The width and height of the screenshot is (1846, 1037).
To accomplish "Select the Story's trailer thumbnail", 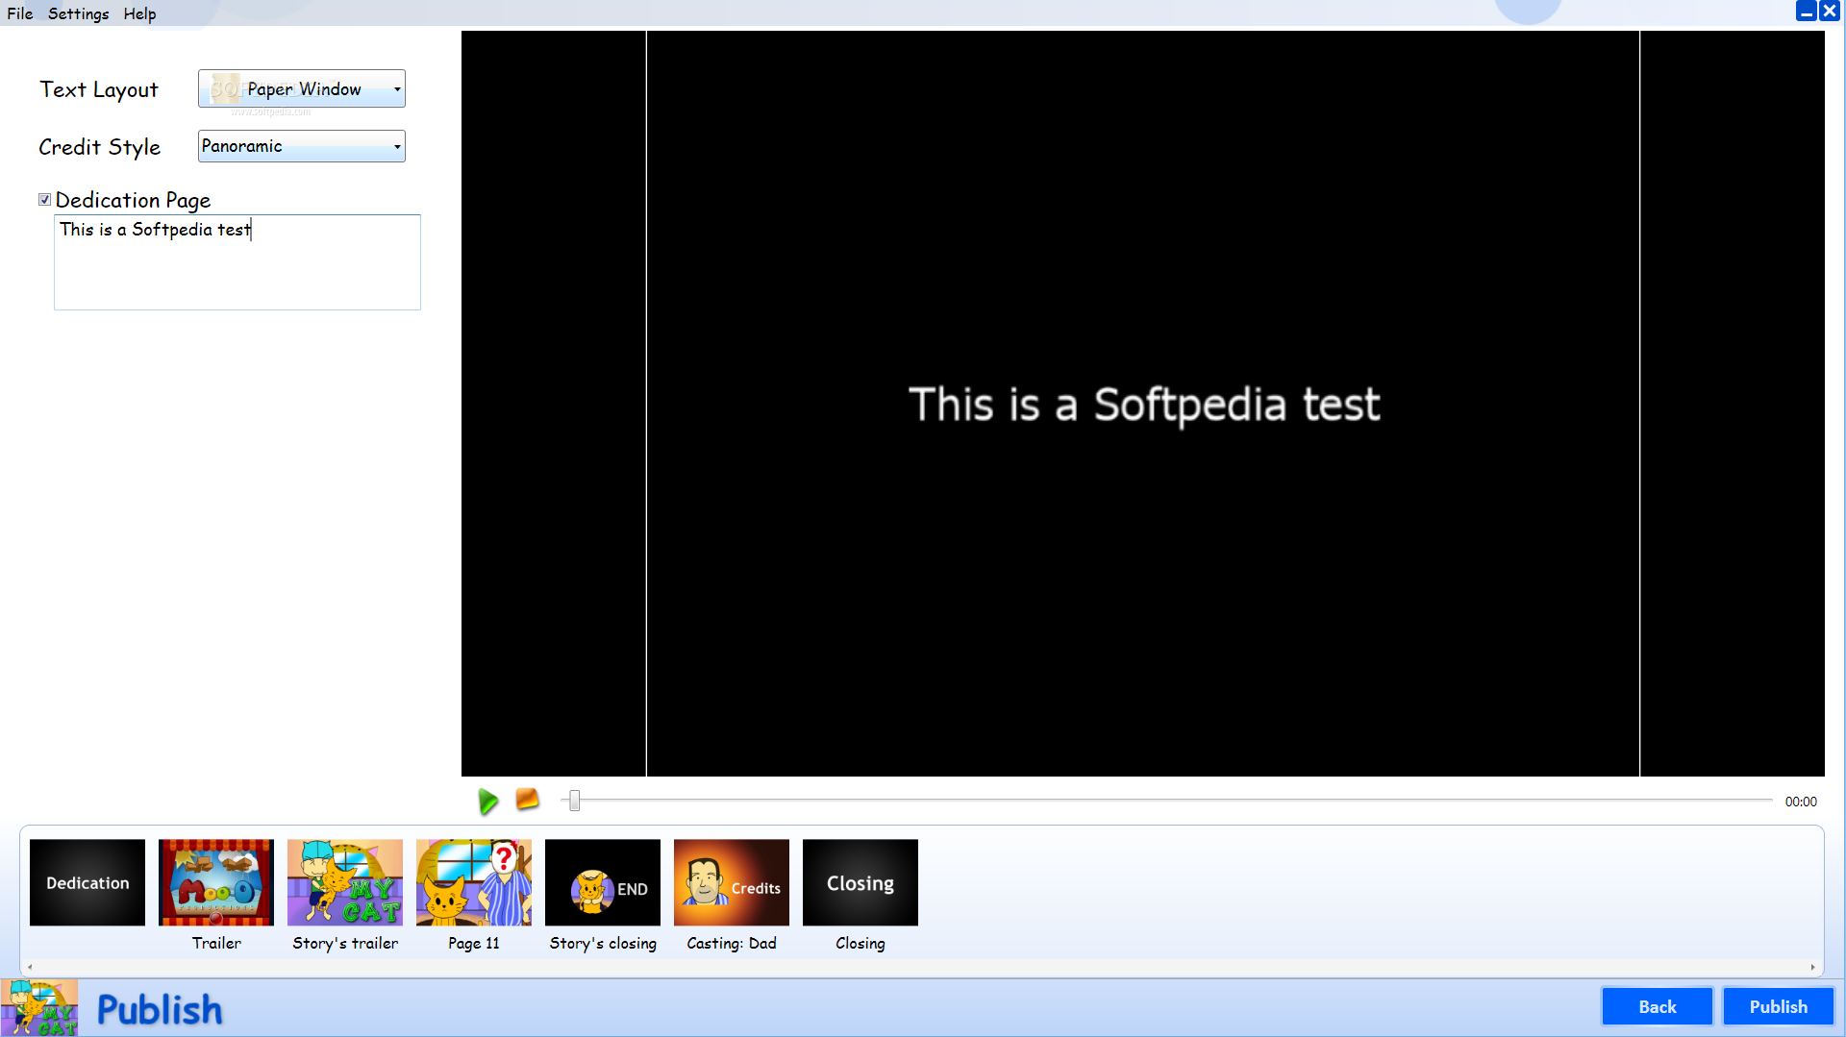I will tap(345, 882).
